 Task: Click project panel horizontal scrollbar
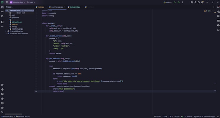(x=13, y=114)
